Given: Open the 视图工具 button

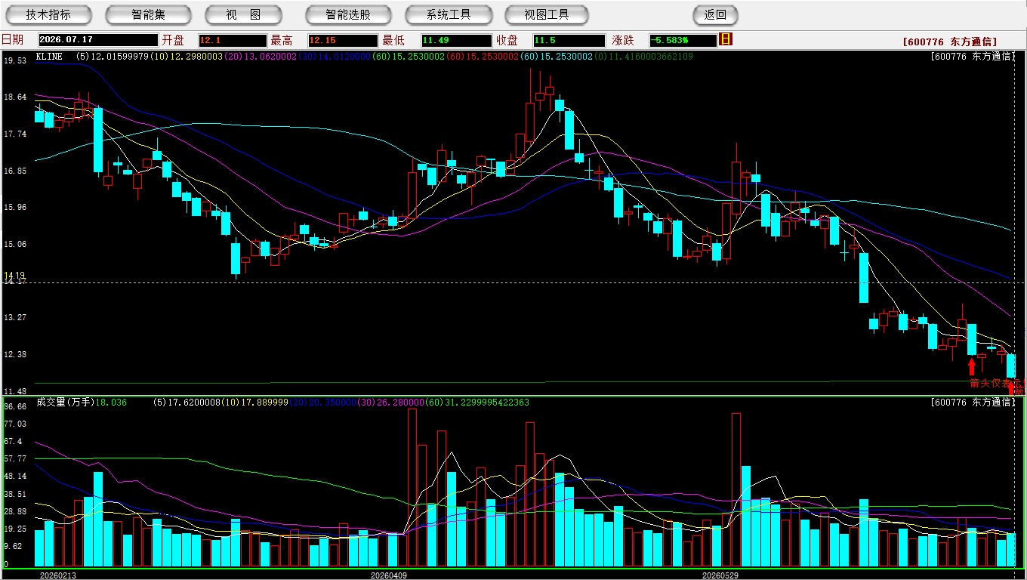Looking at the screenshot, I should 547,14.
